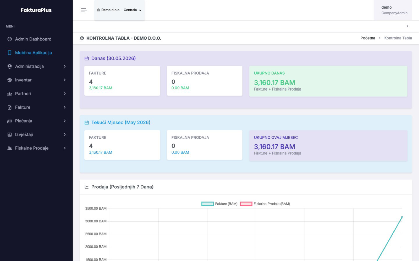Click the Admin Dashboard gauge icon
The width and height of the screenshot is (419, 261).
tap(10, 39)
